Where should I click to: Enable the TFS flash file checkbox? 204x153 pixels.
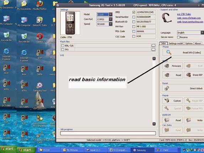[x=63, y=49]
